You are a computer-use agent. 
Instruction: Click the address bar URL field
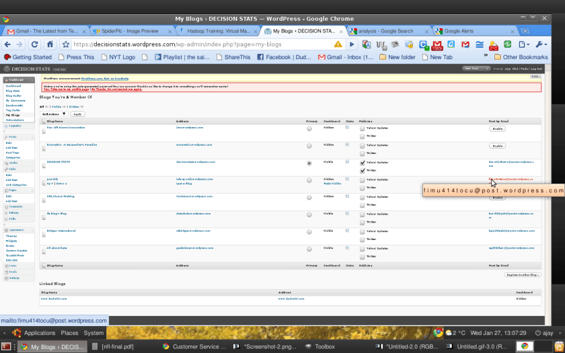pyautogui.click(x=202, y=44)
